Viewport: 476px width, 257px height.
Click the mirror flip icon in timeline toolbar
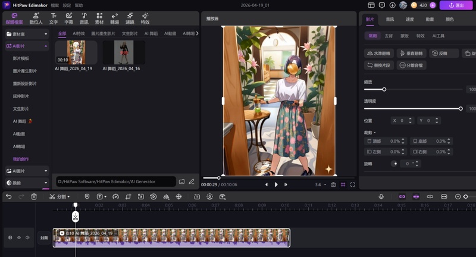(166, 197)
